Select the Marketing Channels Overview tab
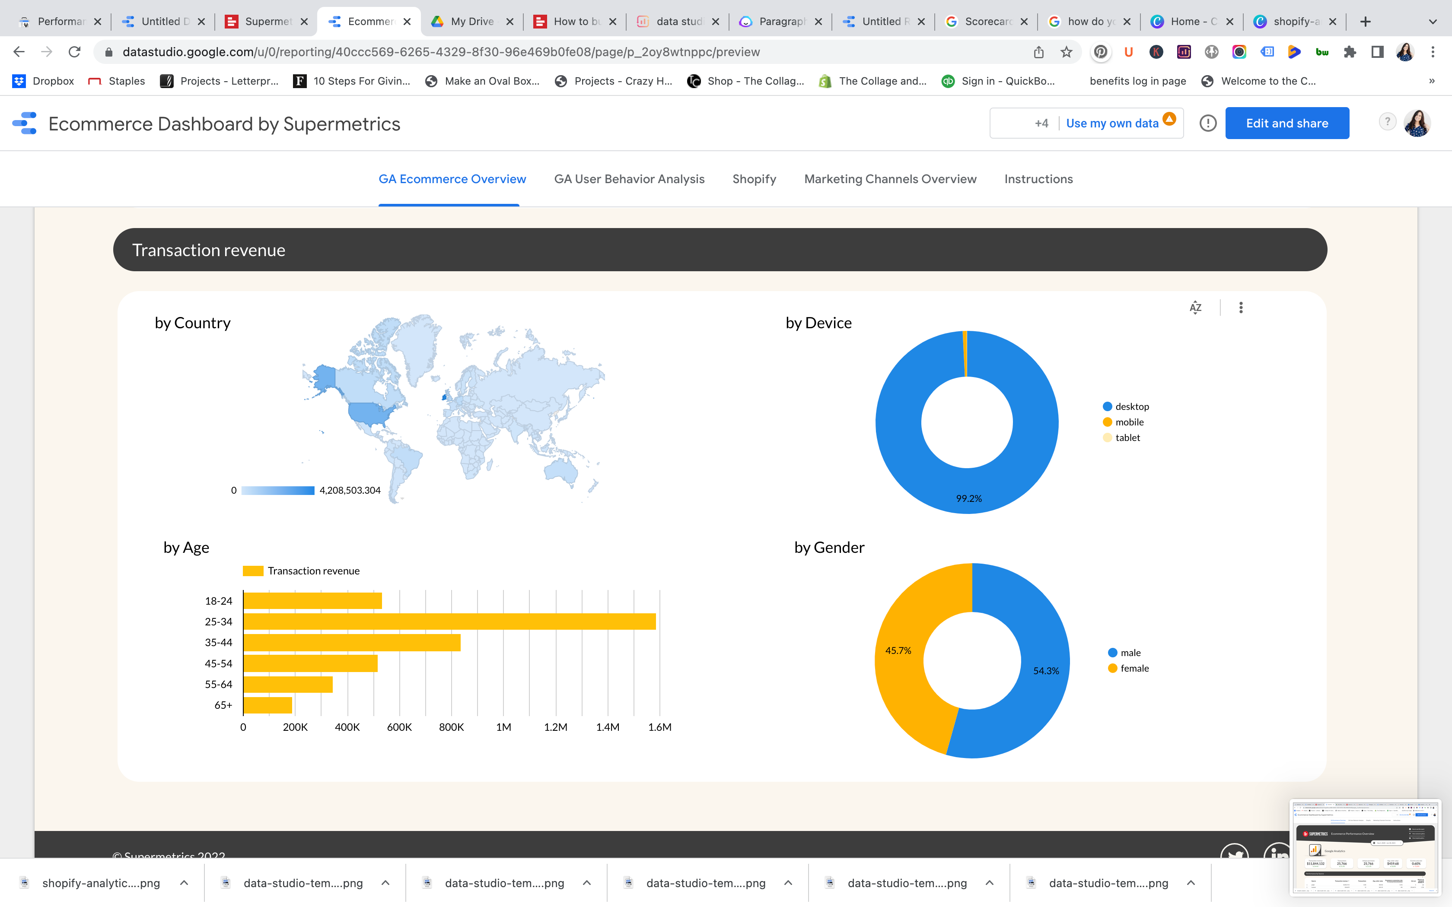 (x=890, y=179)
